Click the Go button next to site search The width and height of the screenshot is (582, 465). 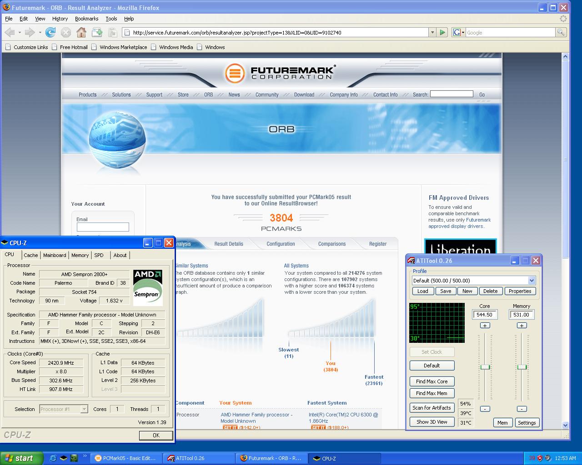(482, 95)
